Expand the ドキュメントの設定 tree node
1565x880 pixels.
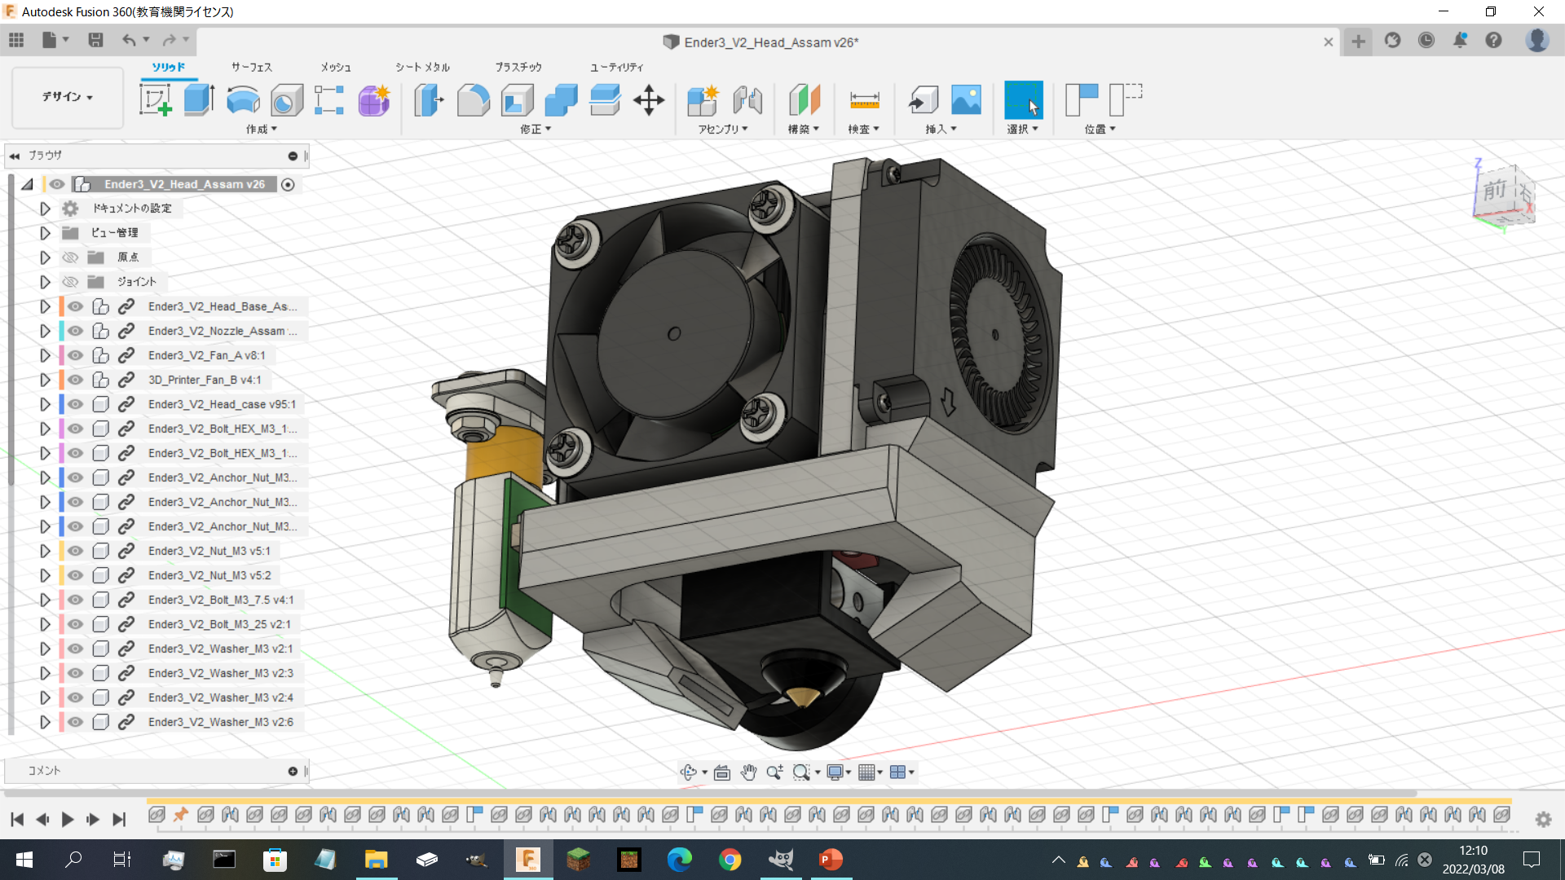click(x=45, y=209)
